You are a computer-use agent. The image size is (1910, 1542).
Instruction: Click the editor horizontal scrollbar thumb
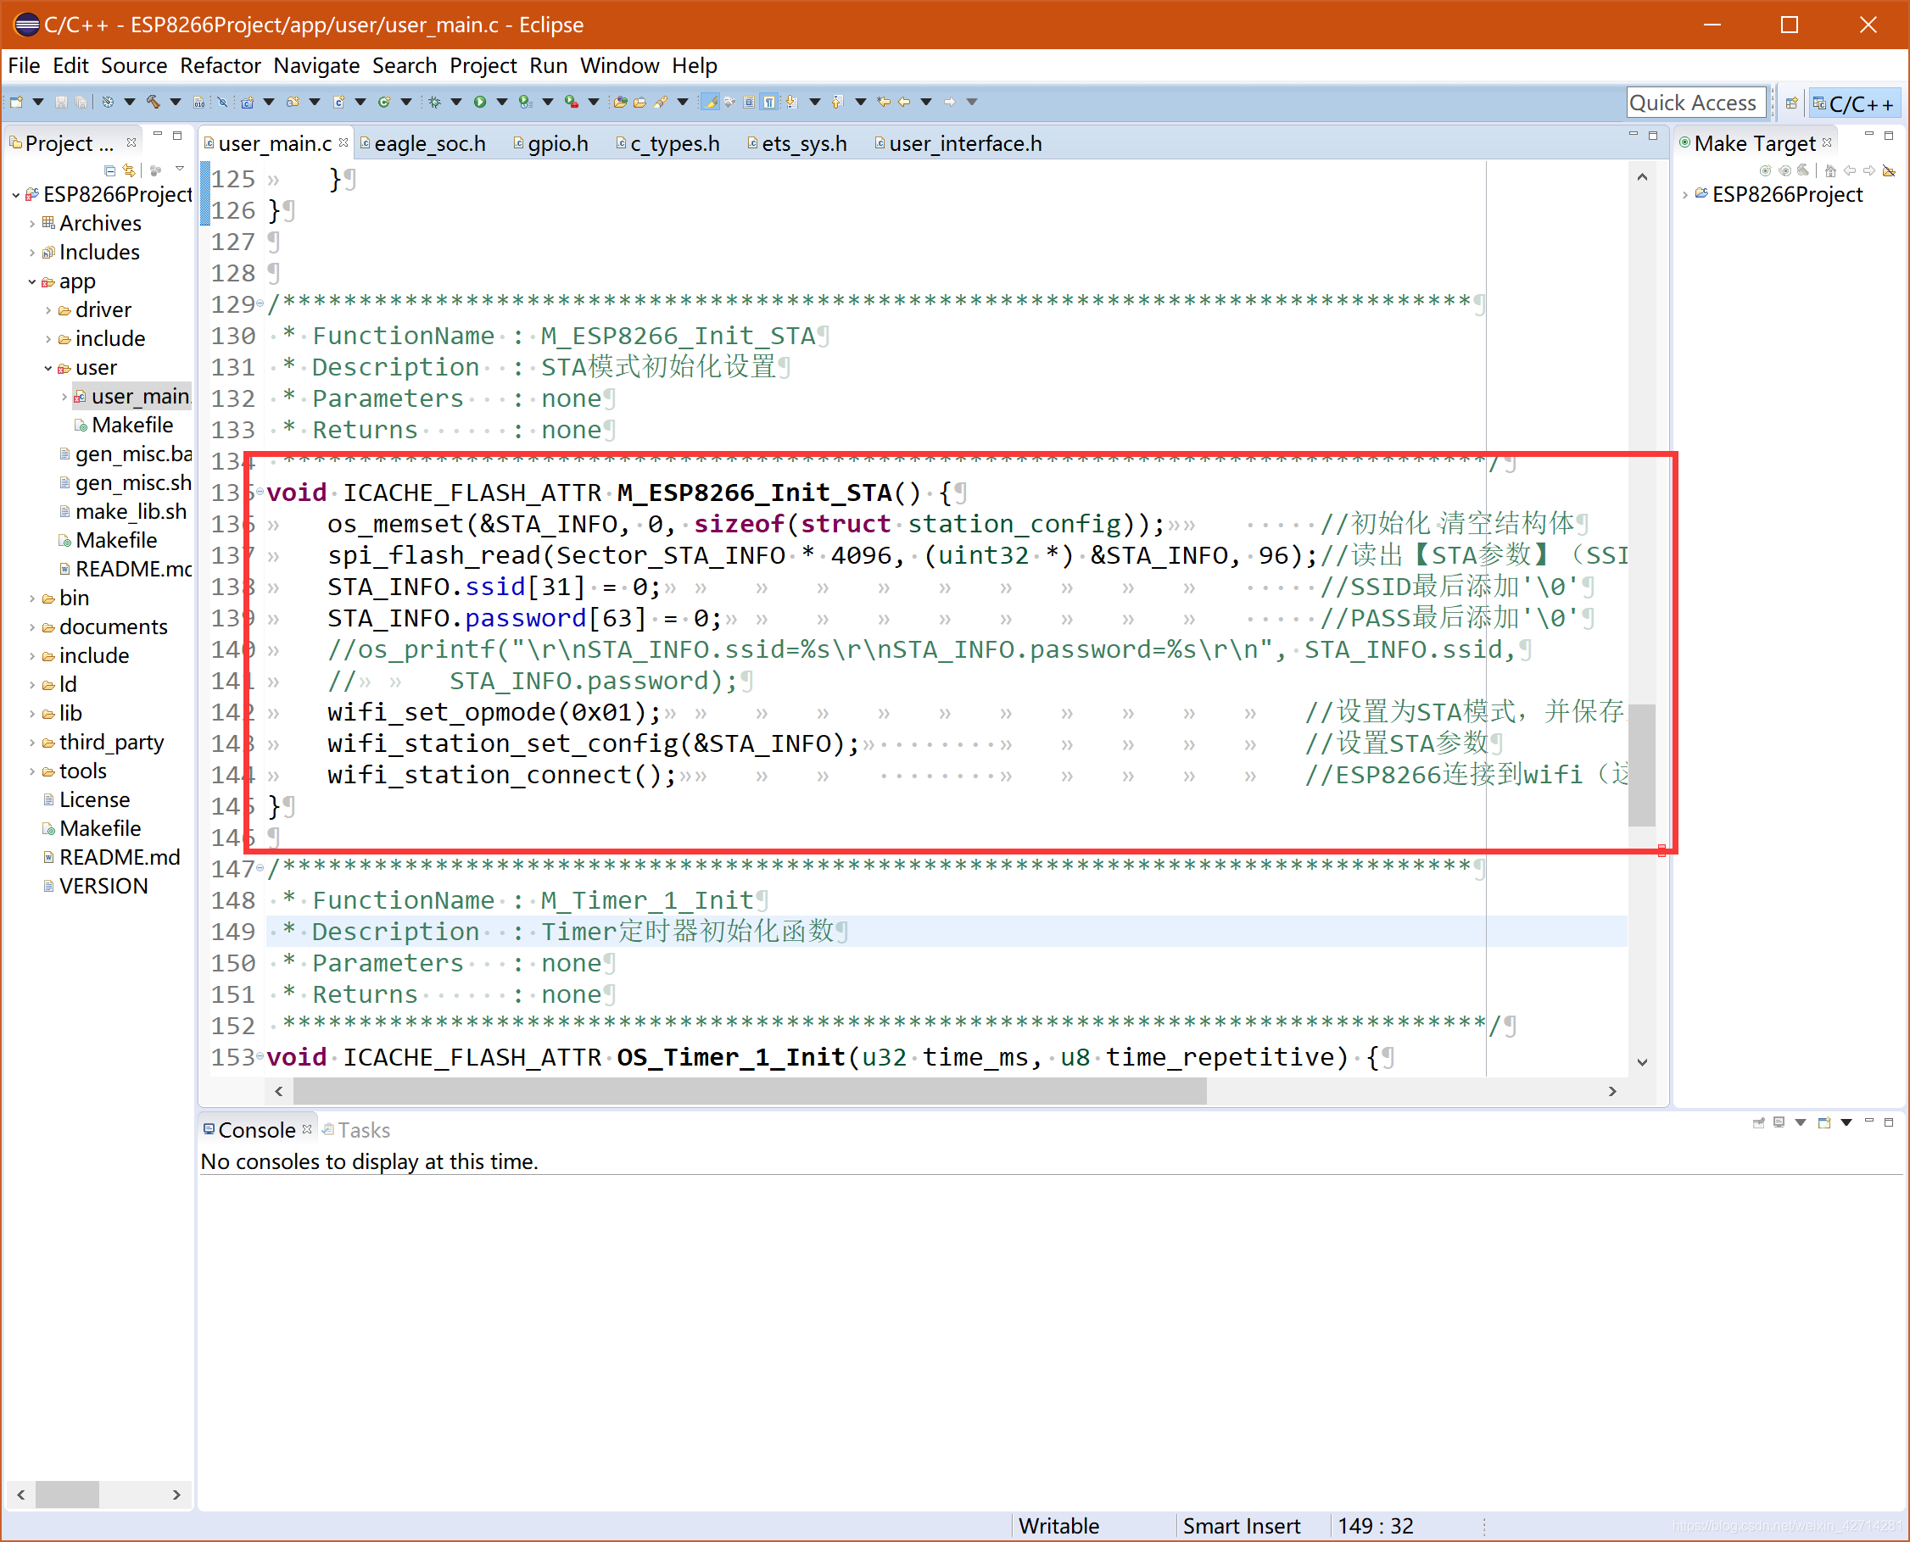coord(748,1091)
